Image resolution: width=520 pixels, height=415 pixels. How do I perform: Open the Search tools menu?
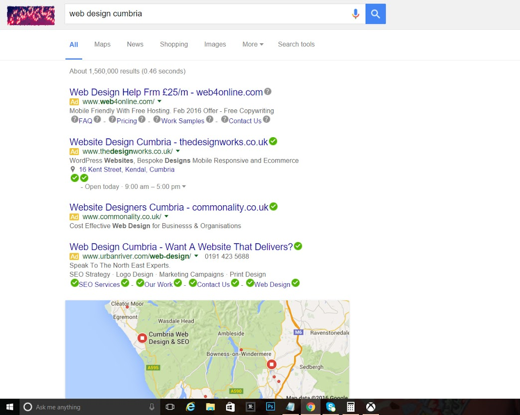(x=296, y=44)
